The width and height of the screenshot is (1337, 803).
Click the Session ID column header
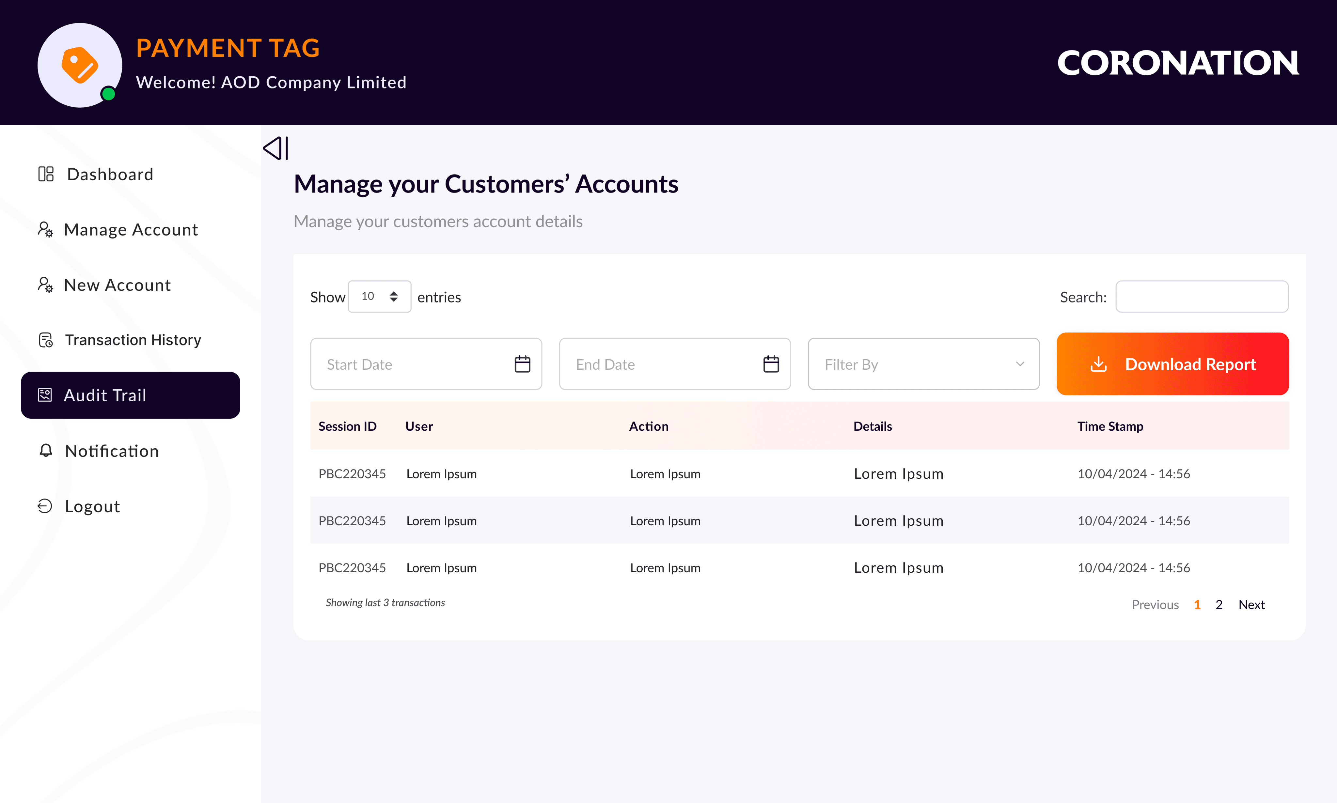pyautogui.click(x=347, y=426)
